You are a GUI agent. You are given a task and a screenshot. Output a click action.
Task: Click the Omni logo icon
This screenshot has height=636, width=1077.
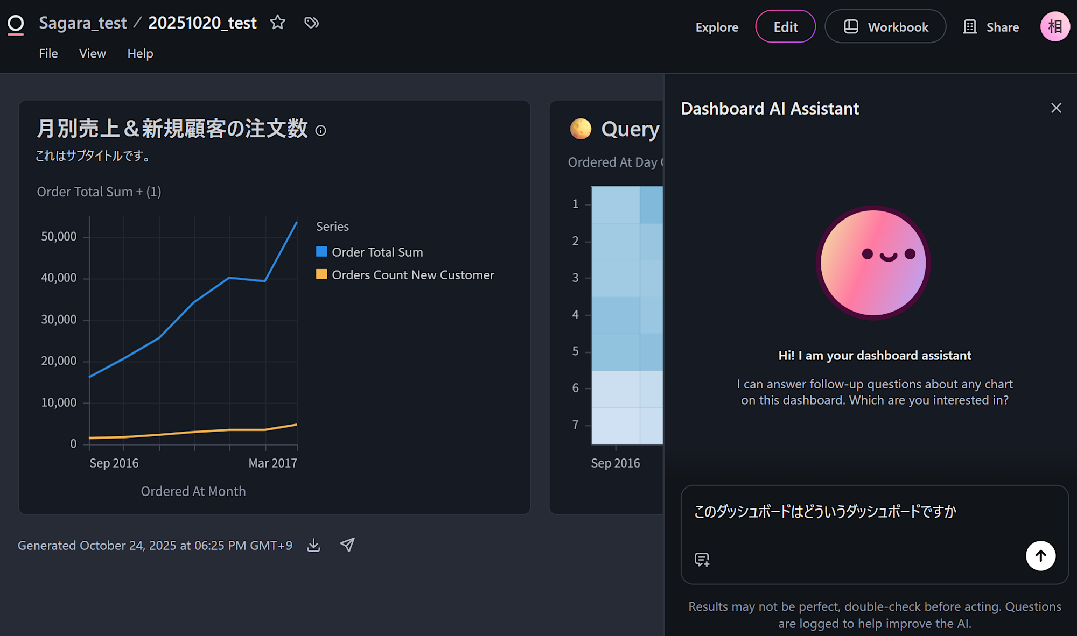16,24
